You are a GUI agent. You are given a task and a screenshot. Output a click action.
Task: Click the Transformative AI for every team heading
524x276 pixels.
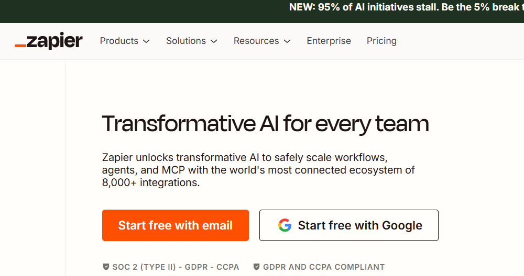[265, 124]
